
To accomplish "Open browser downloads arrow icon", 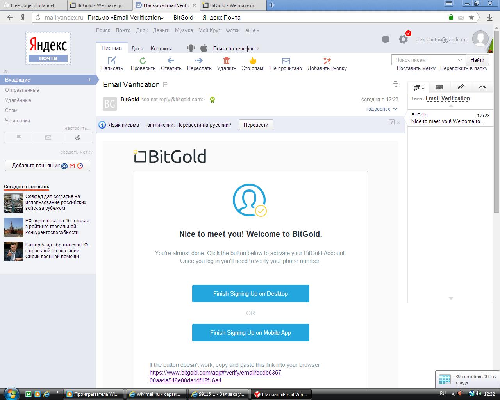I will click(490, 18).
